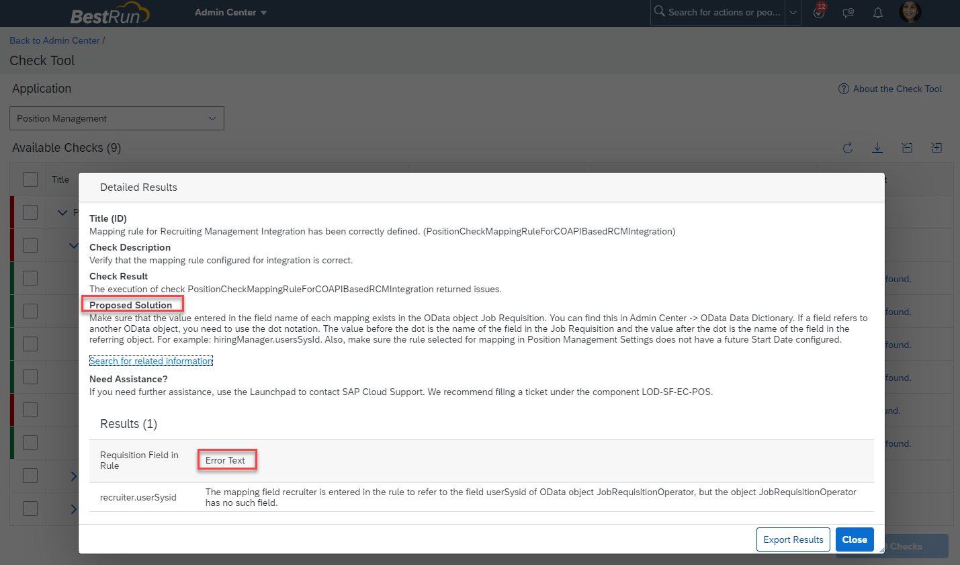Open the search scope dropdown arrow

[793, 12]
